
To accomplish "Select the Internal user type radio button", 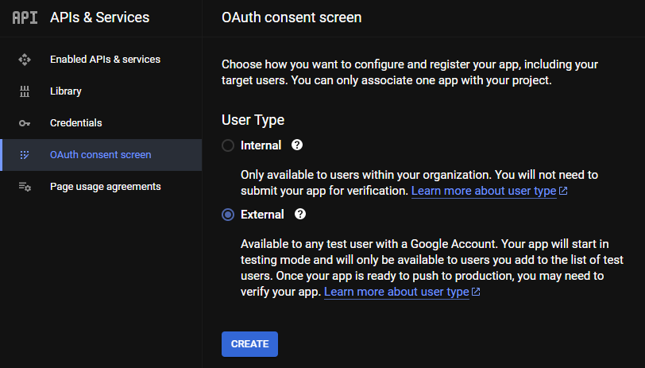I will point(228,145).
